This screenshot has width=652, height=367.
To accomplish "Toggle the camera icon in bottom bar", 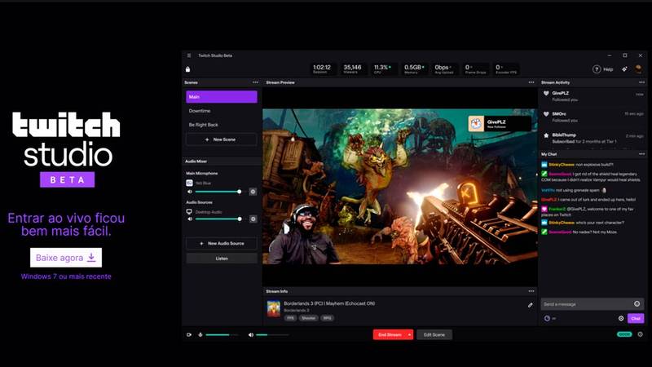I will tap(189, 334).
